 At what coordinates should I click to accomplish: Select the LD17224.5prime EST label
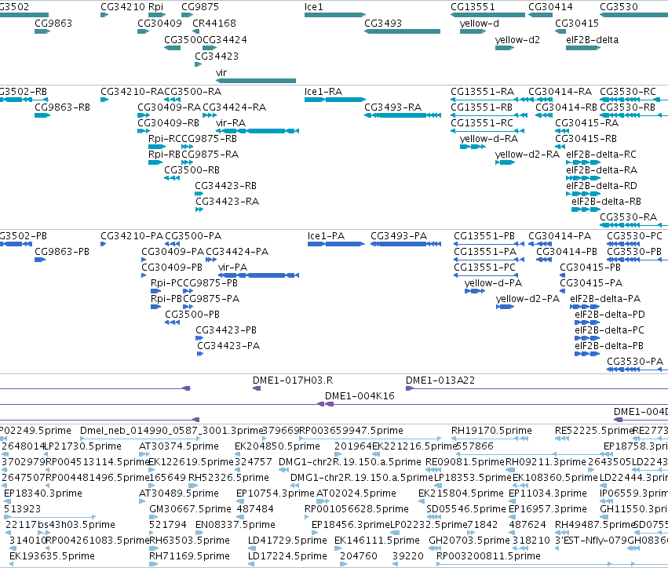(x=287, y=556)
